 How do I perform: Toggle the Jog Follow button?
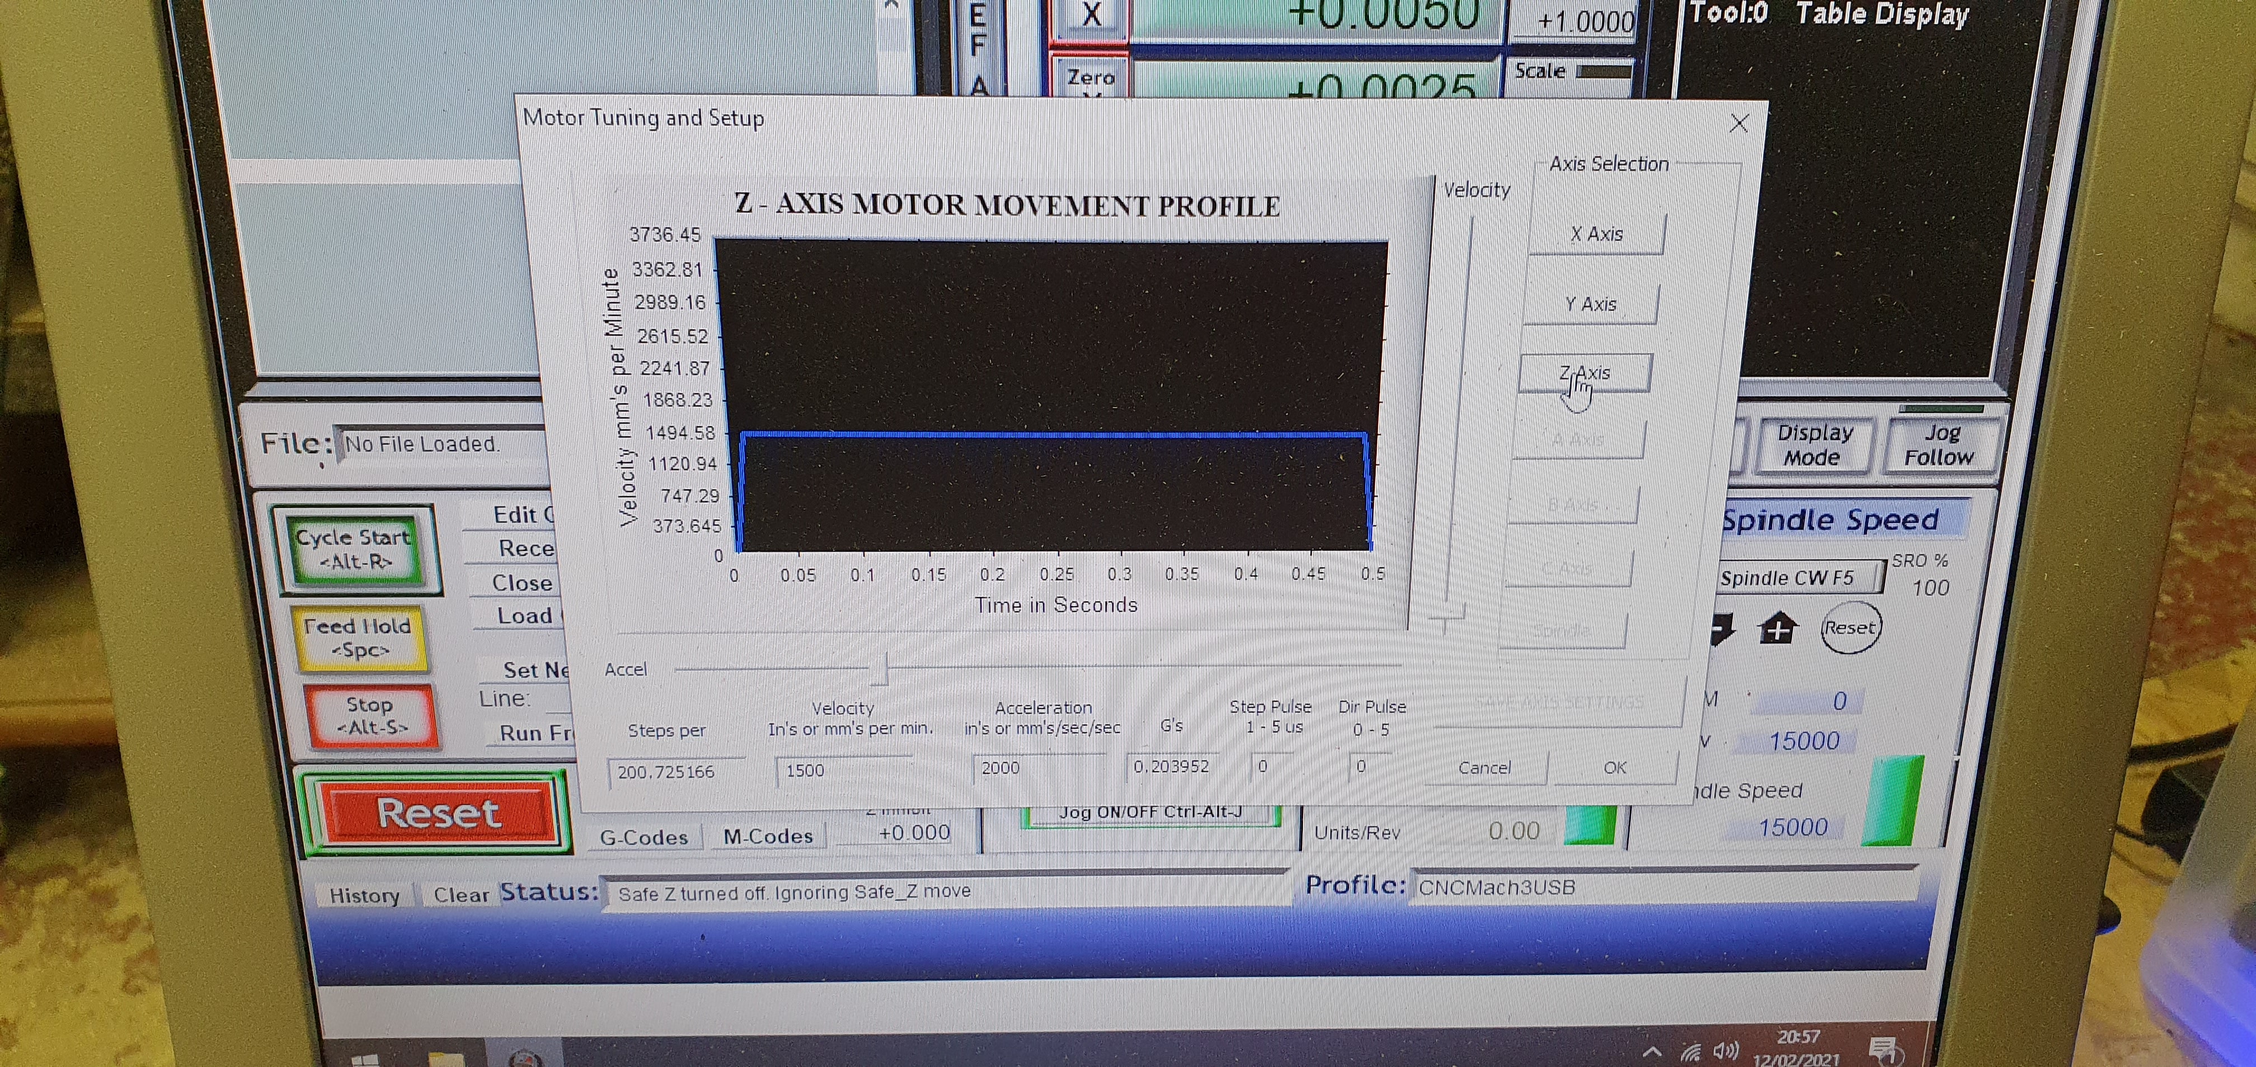pyautogui.click(x=1940, y=445)
